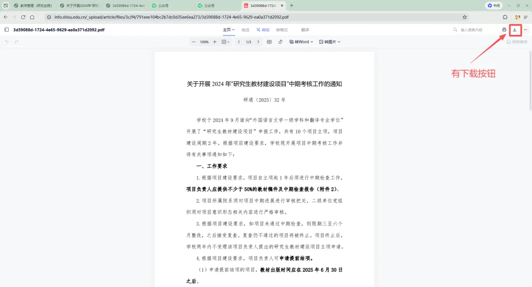
Task: Open the browser extensions icon
Action: 505,17
